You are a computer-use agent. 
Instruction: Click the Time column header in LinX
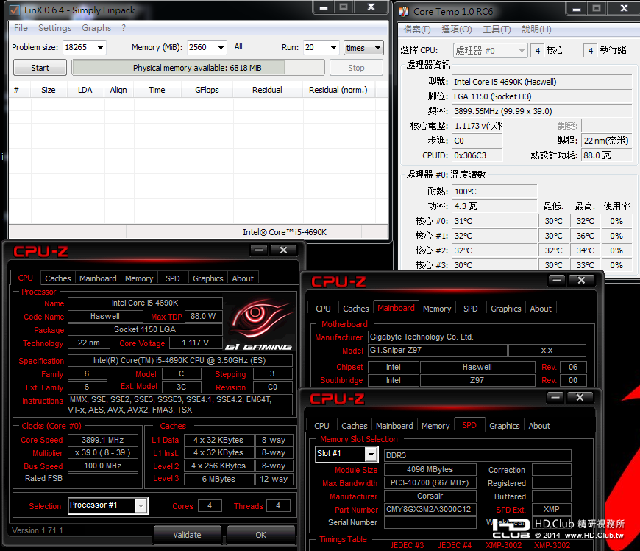point(157,90)
